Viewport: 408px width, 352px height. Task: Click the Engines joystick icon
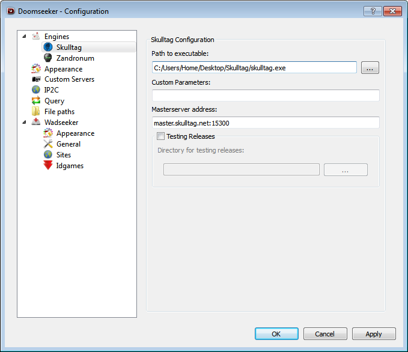tap(36, 36)
